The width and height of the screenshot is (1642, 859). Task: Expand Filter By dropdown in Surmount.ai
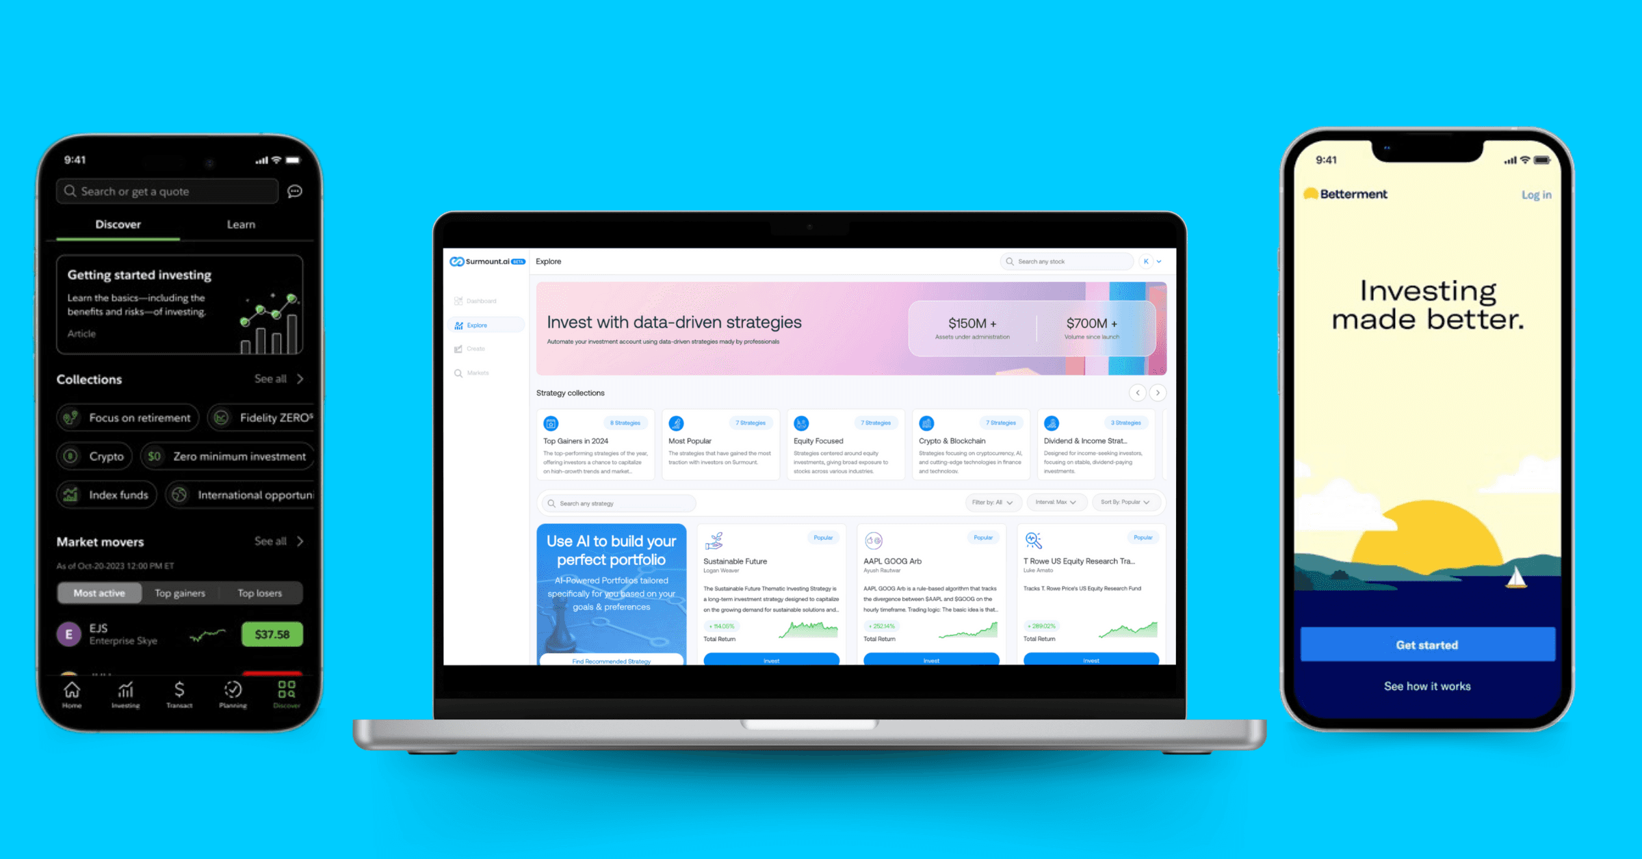click(x=991, y=503)
